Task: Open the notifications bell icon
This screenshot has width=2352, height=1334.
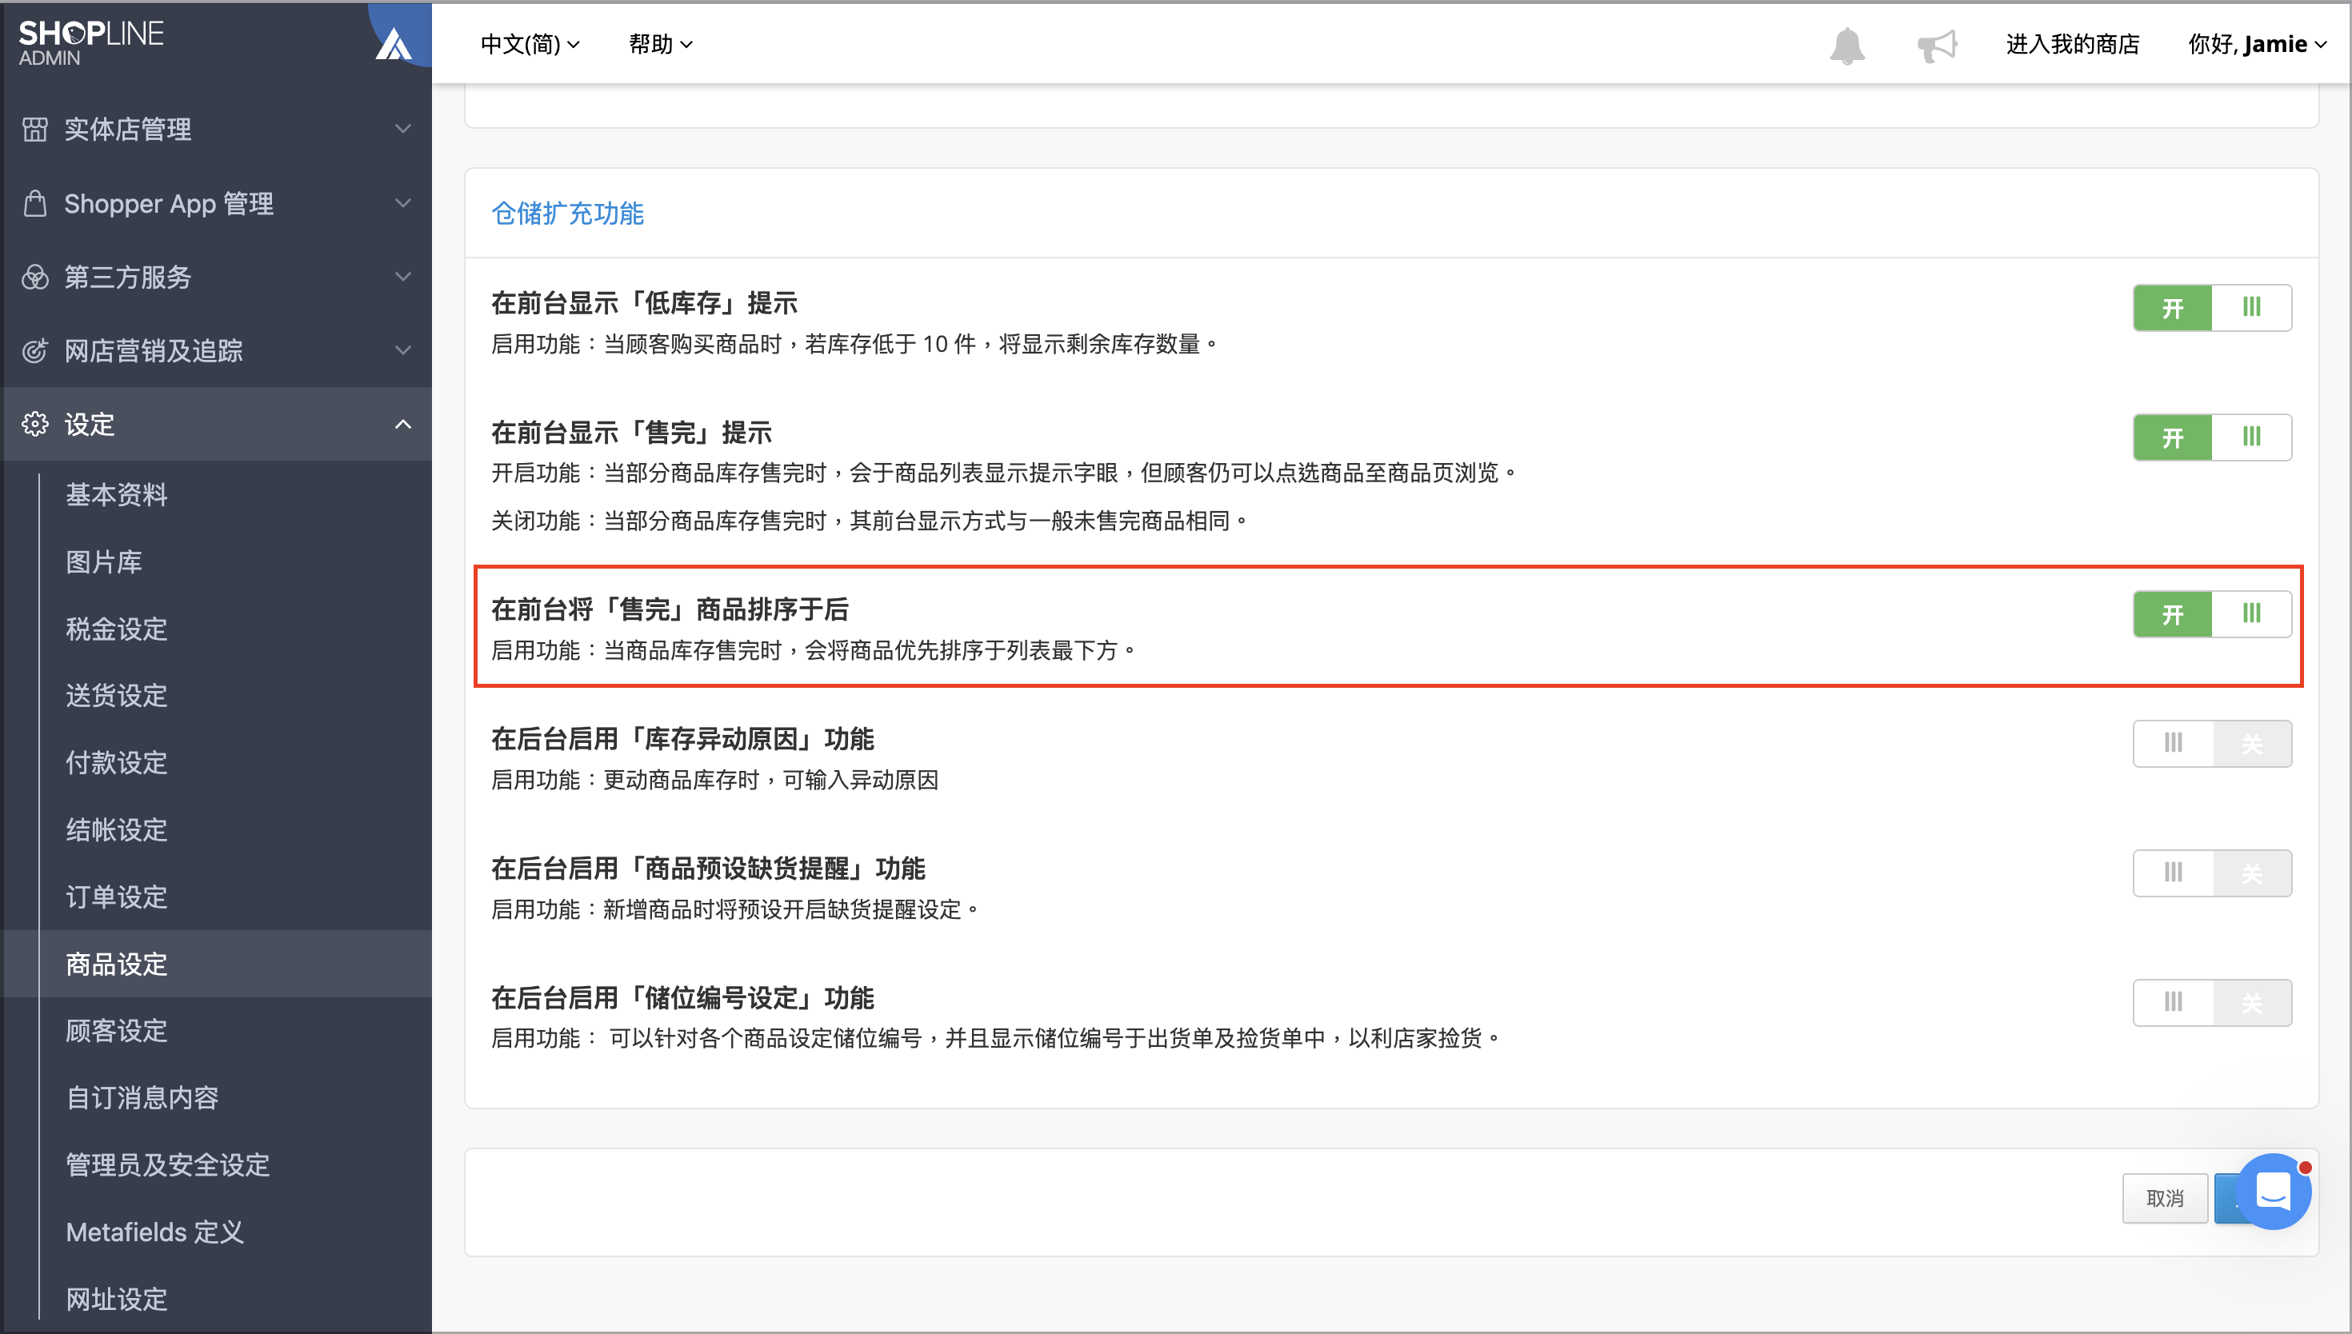Action: (1846, 45)
